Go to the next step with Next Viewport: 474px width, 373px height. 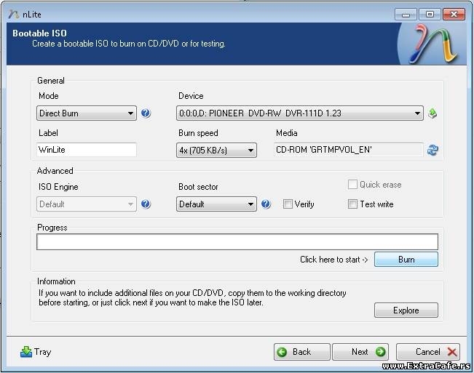click(360, 352)
